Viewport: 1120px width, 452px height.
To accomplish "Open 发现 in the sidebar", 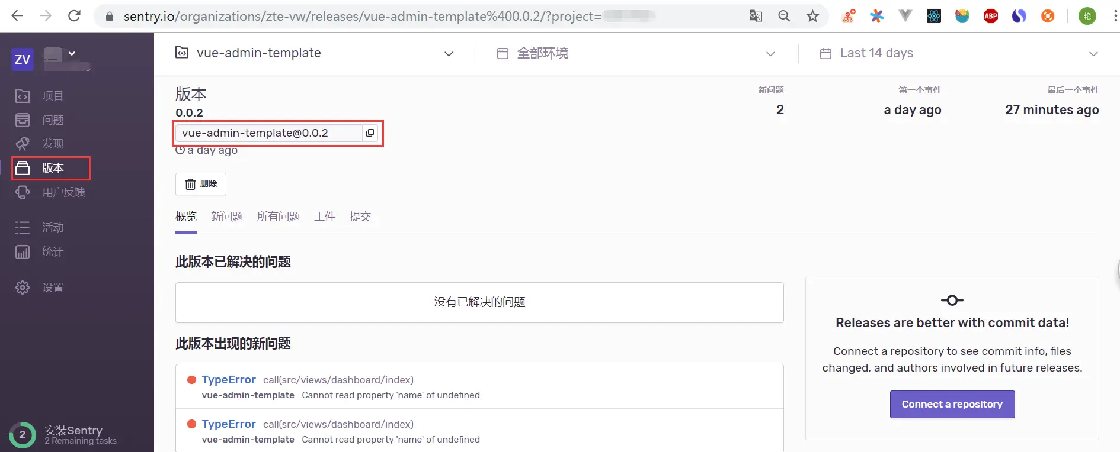I will pyautogui.click(x=53, y=144).
